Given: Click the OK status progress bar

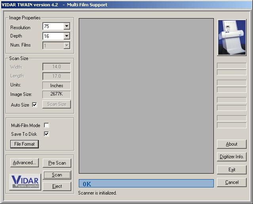Looking at the screenshot, I should pyautogui.click(x=146, y=183).
